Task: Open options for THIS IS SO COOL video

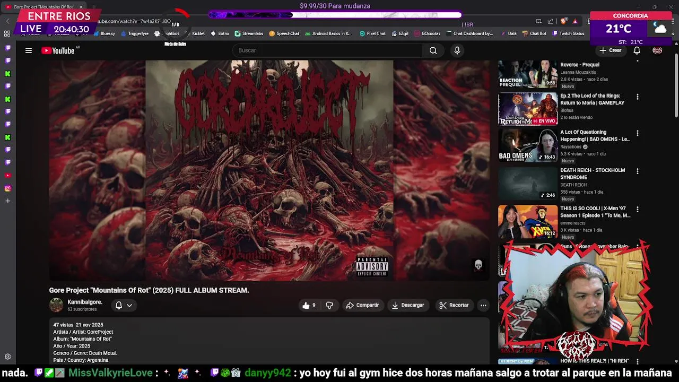Action: click(638, 210)
